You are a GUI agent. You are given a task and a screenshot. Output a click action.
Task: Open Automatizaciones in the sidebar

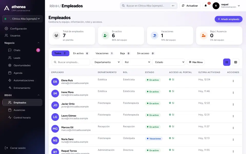coord(22,80)
